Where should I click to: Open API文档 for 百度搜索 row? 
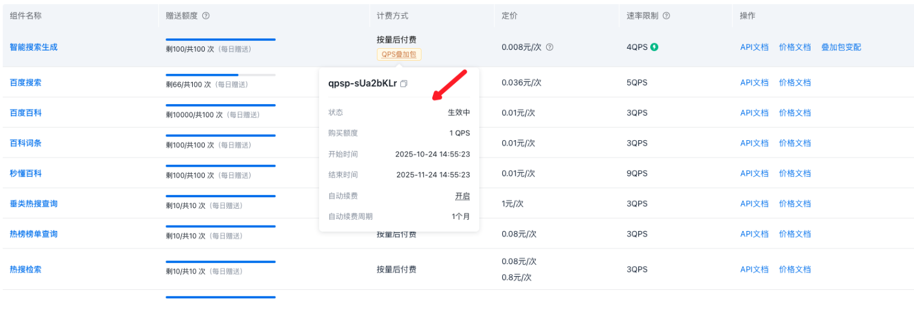click(754, 82)
